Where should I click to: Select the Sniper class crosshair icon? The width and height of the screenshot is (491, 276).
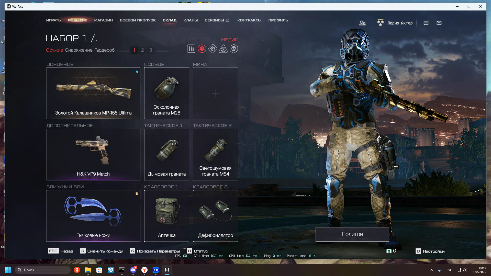pos(223,49)
